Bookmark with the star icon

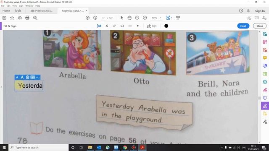12,18
